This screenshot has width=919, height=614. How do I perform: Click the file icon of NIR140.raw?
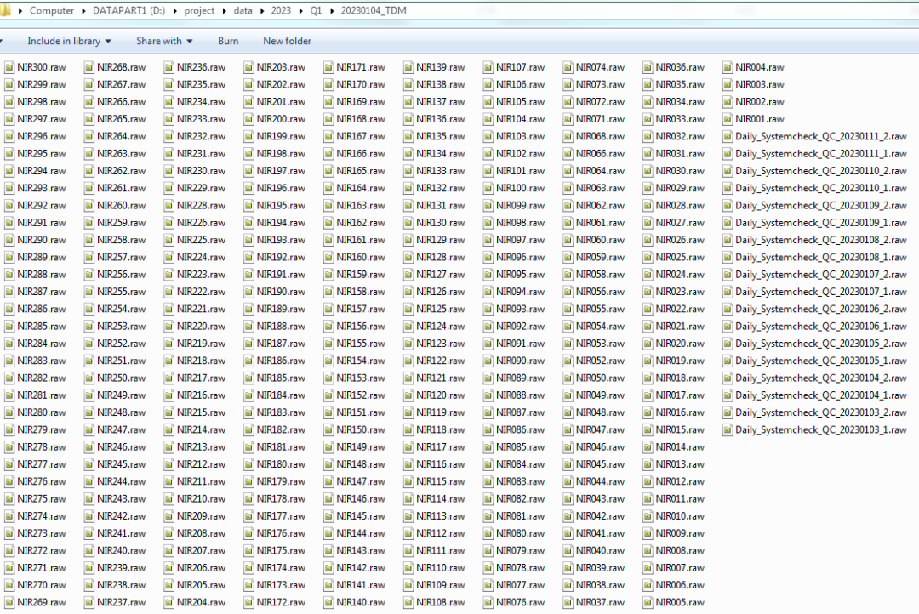328,602
